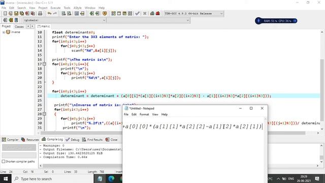Screen dimensions: 325x183
Task: Click the Save All toolbar icon
Action: pyautogui.click(x=22, y=14)
